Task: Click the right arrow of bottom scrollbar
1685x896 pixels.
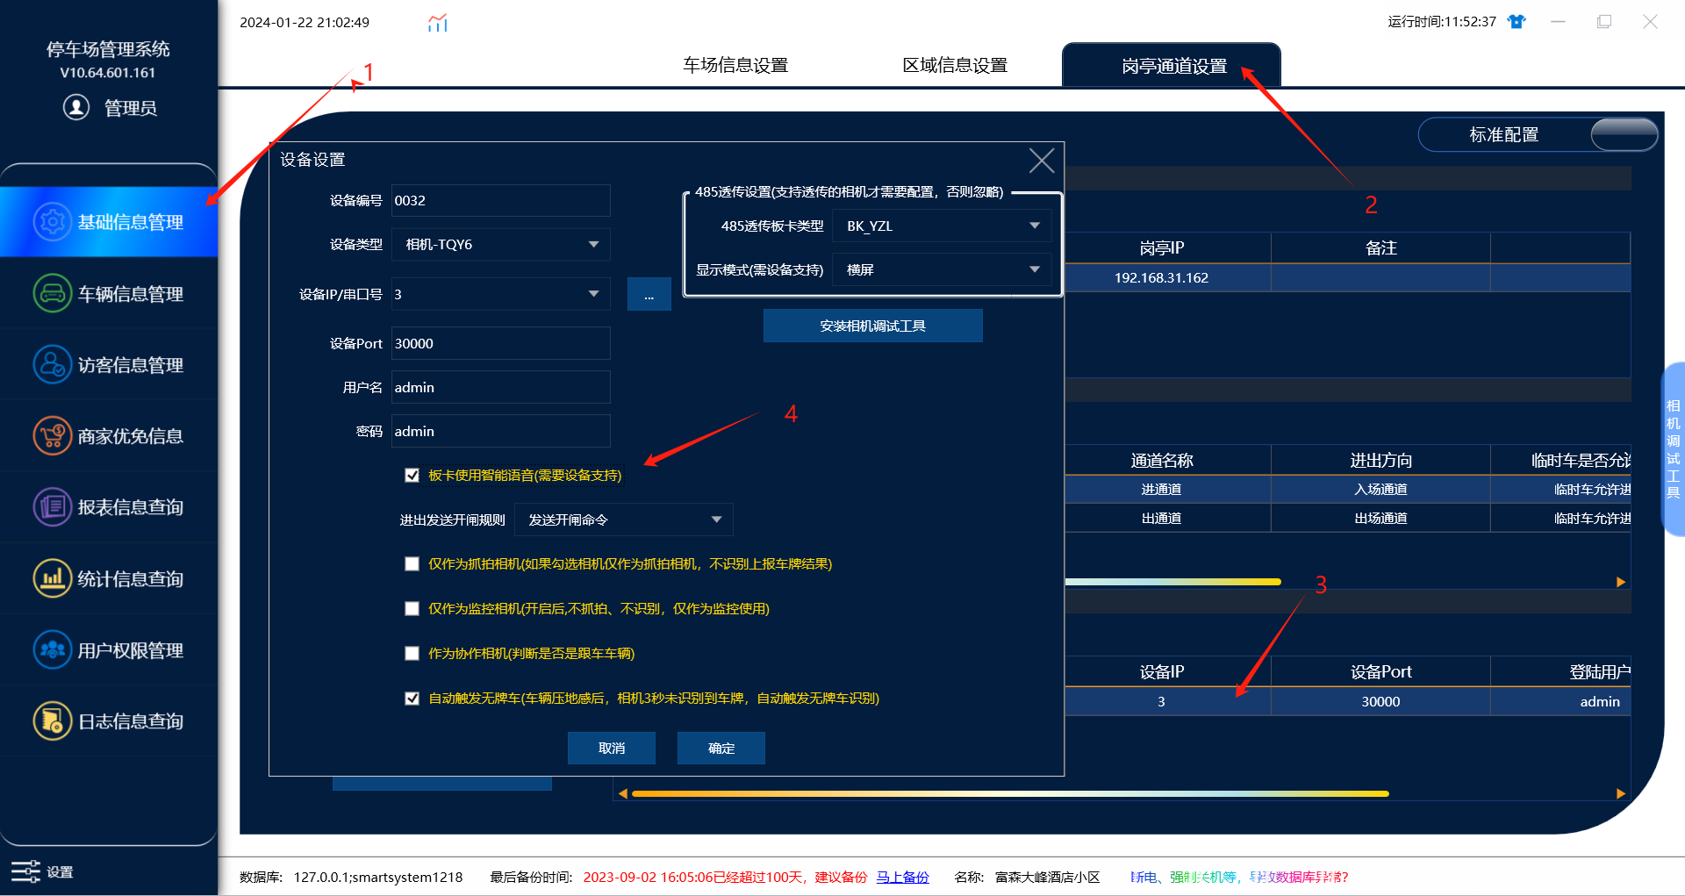Action: [x=1621, y=793]
